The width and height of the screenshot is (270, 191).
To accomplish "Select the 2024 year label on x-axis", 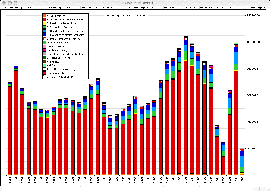I will (x=242, y=180).
